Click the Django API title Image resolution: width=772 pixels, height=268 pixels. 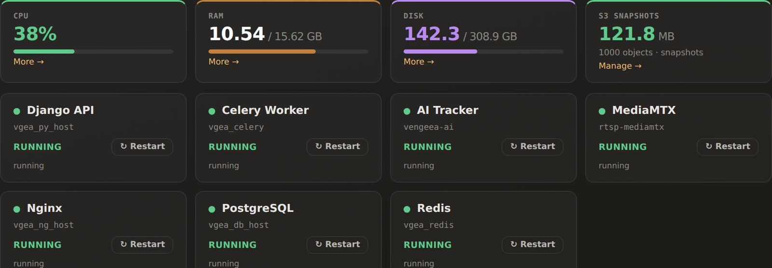[60, 110]
